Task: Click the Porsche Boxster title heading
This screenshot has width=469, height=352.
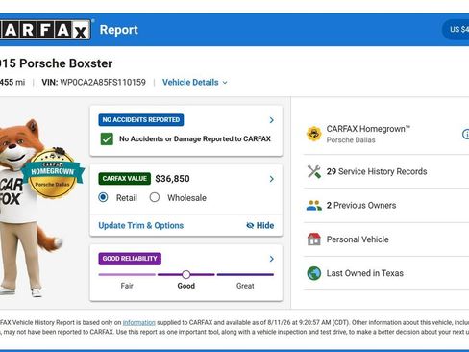Action: coord(56,63)
